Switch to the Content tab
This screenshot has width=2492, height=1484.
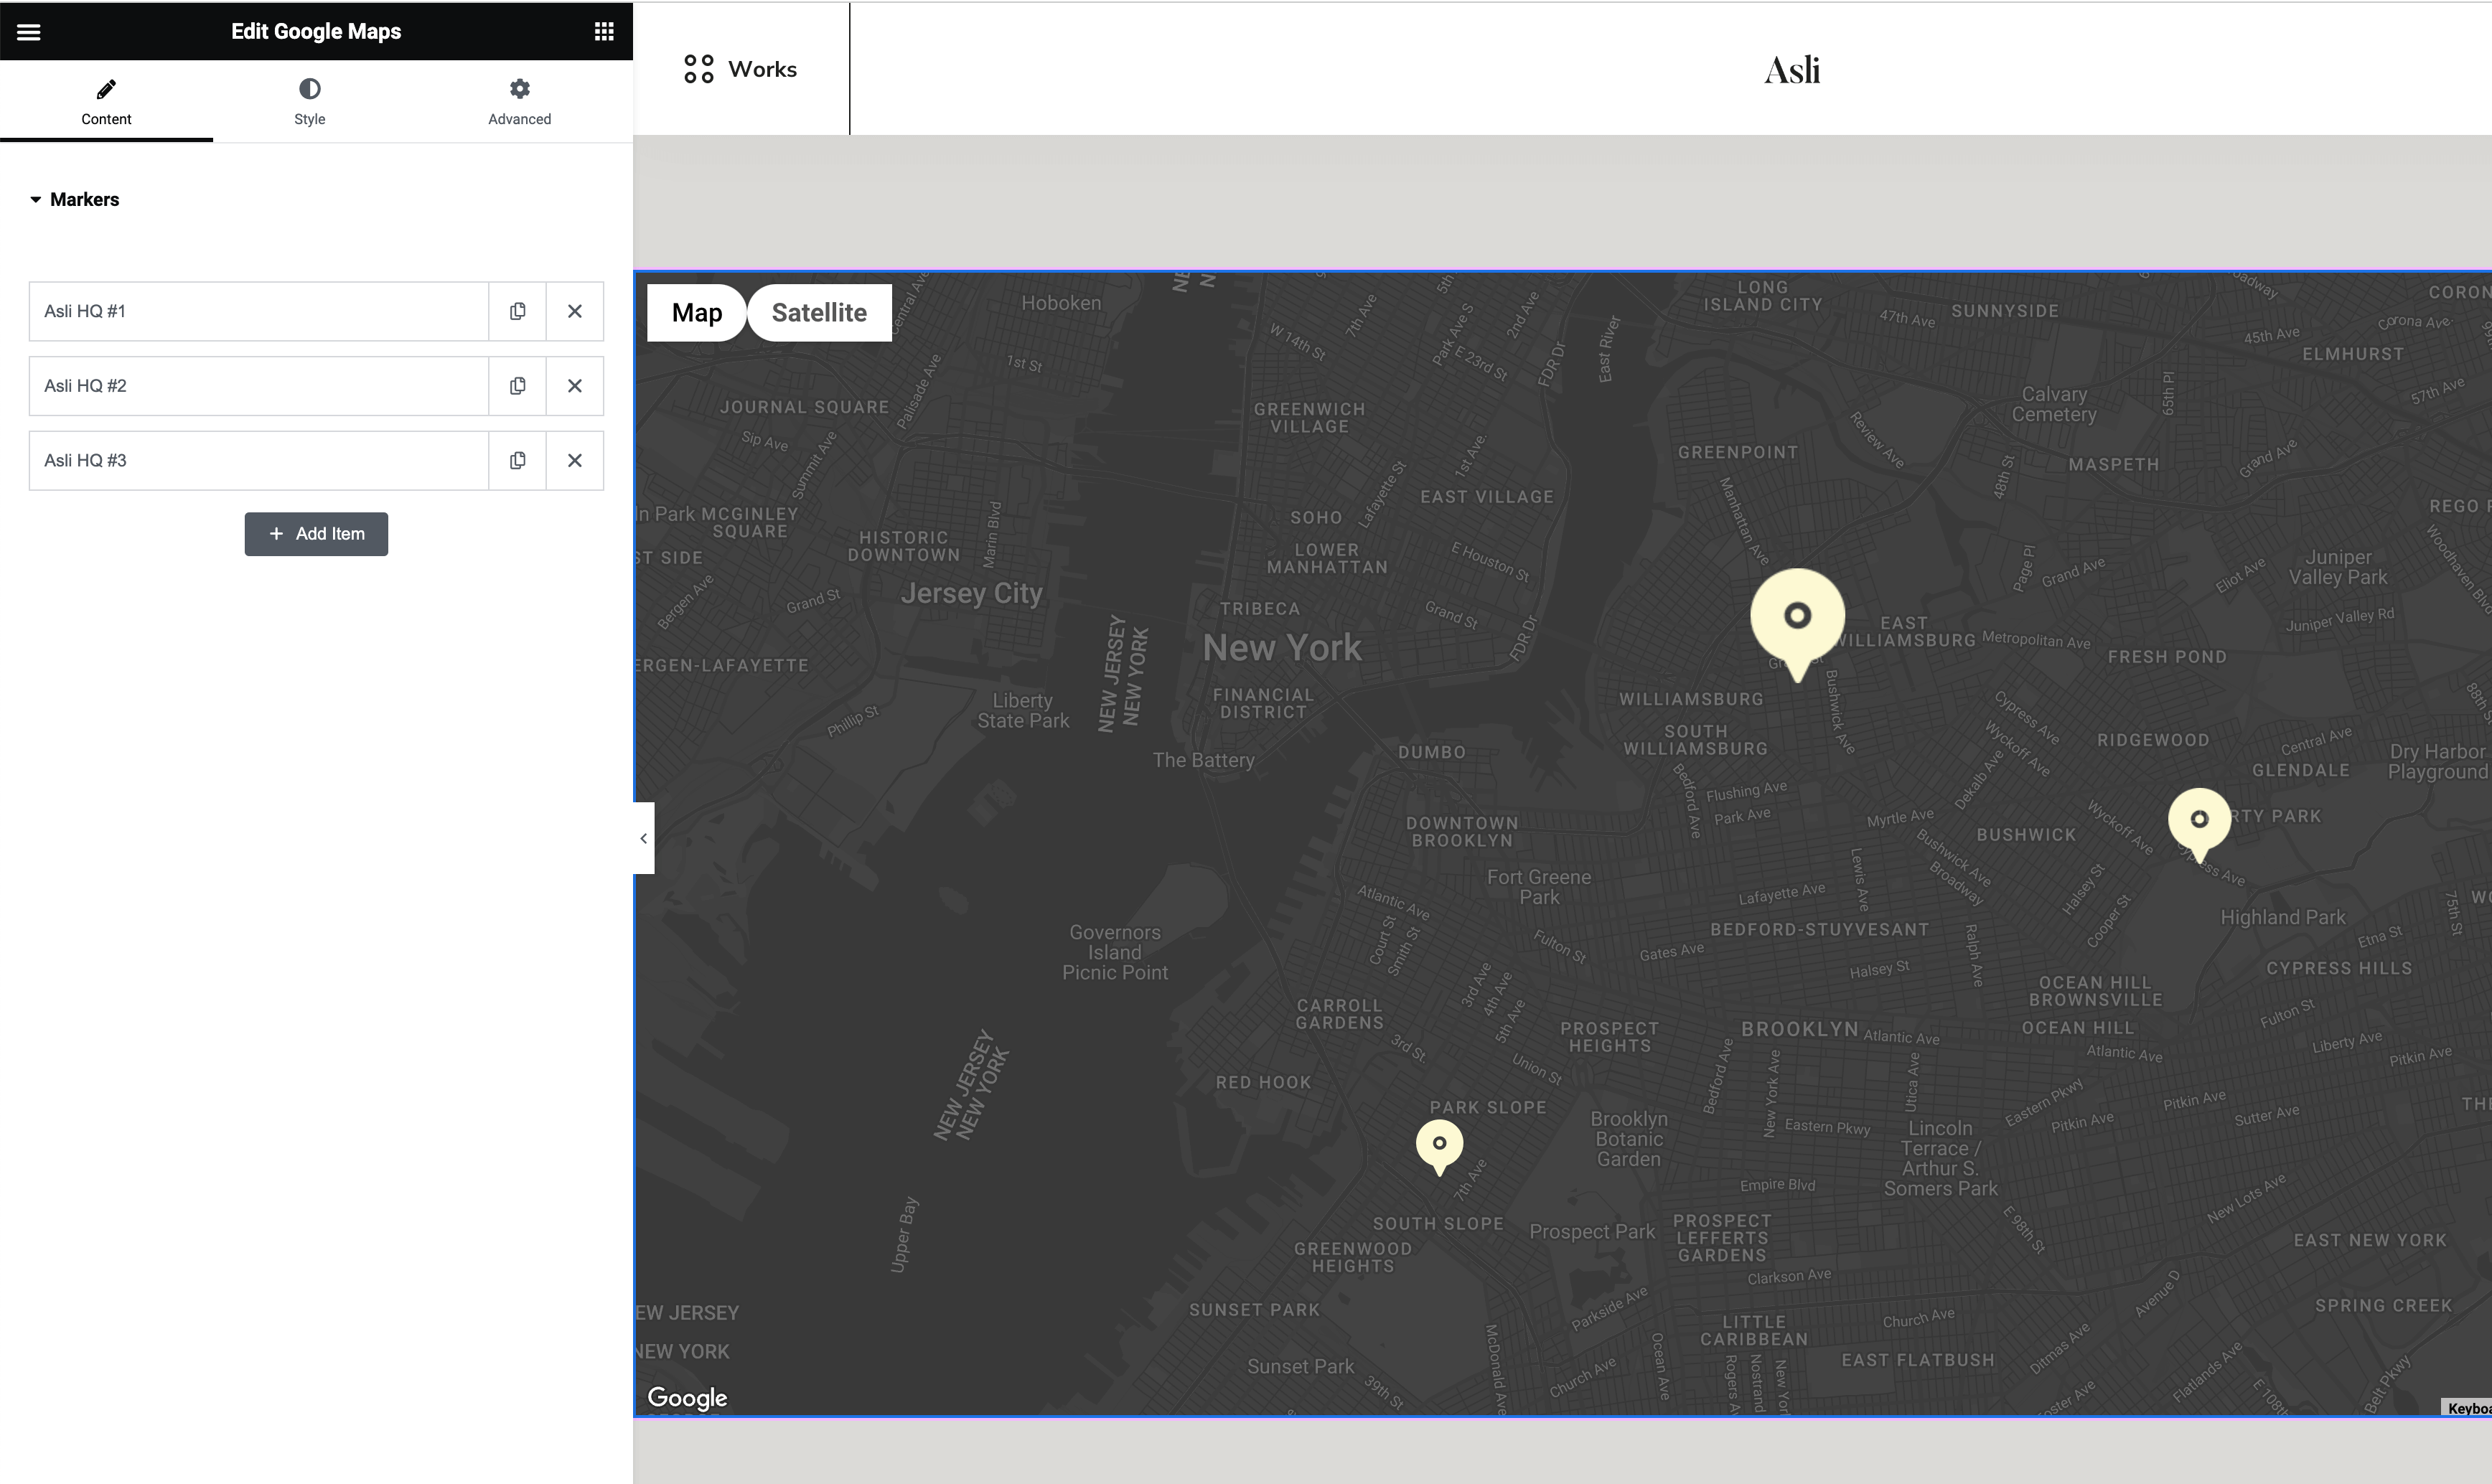click(106, 102)
